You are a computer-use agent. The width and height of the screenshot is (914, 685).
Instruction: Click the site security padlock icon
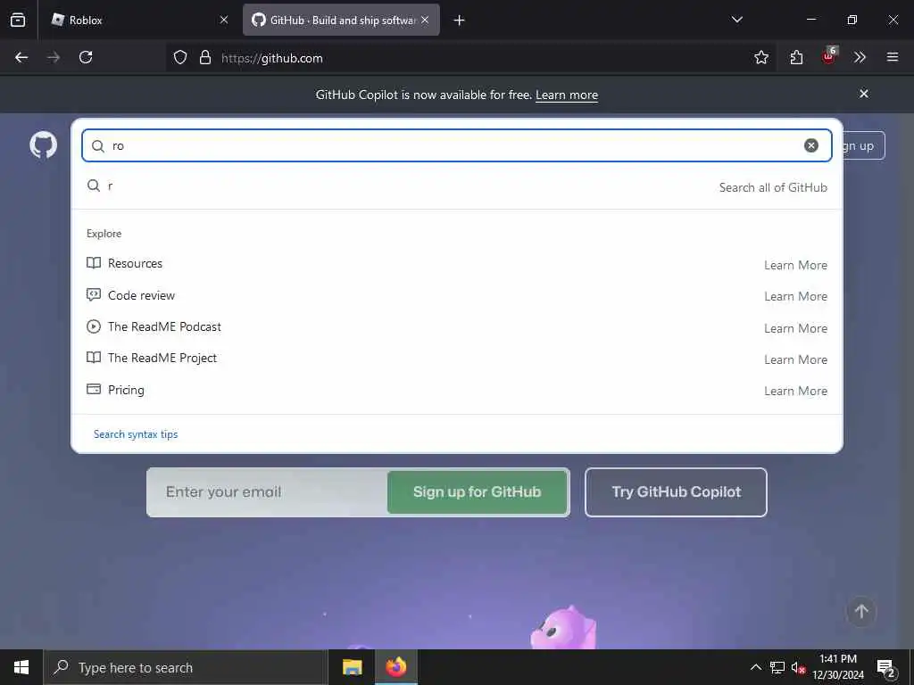coord(204,57)
